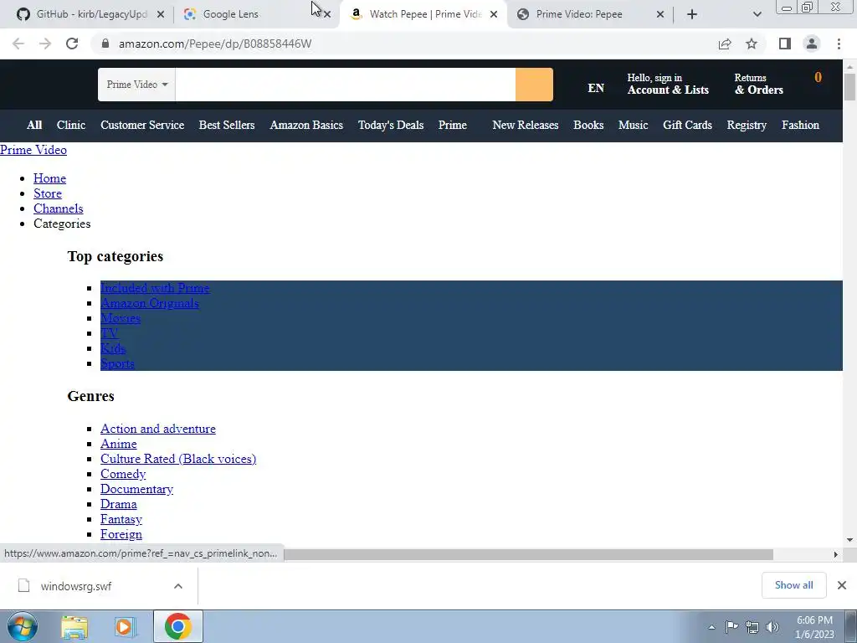Open the Channels link

tap(59, 208)
